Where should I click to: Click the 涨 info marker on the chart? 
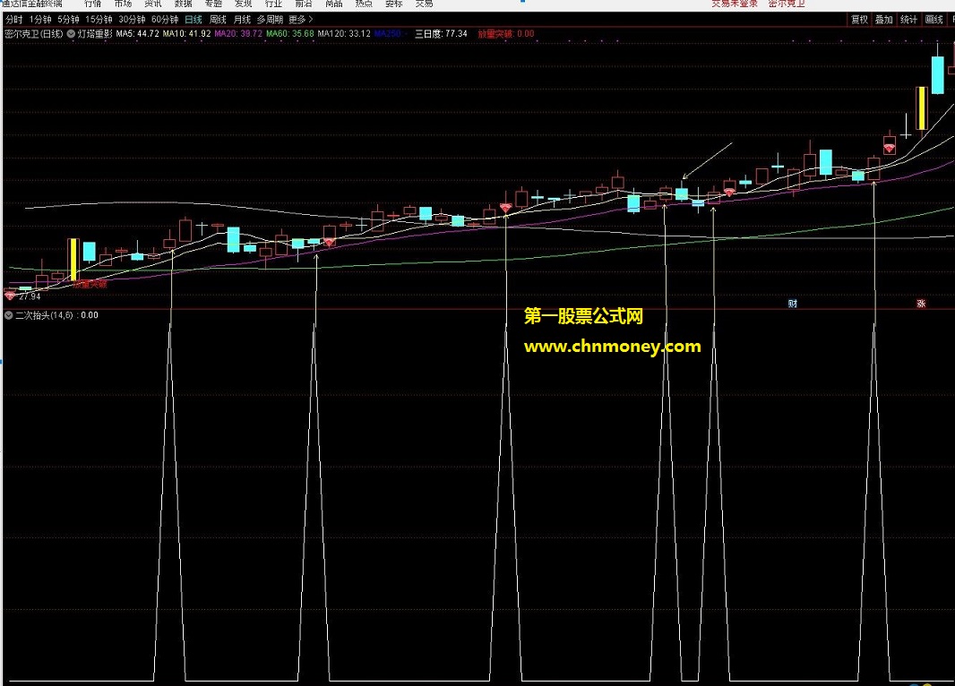pyautogui.click(x=921, y=303)
